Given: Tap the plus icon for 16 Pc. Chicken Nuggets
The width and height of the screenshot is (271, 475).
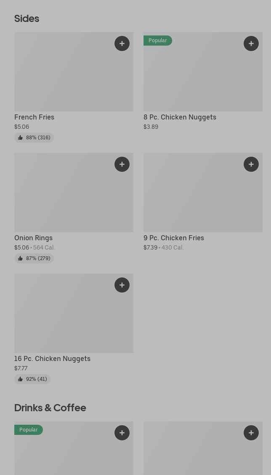Looking at the screenshot, I should pos(122,285).
